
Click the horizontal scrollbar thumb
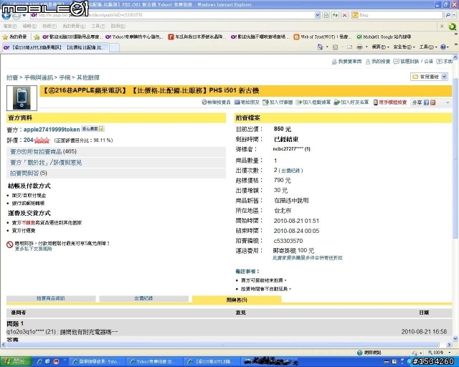[x=223, y=345]
